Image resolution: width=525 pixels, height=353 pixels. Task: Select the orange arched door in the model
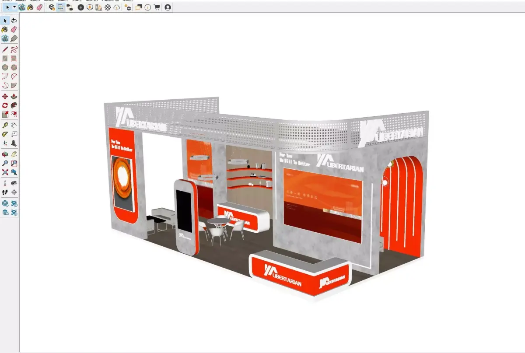[x=402, y=206]
